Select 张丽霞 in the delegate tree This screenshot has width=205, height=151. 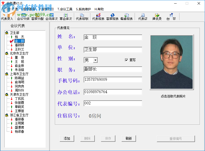(19, 103)
